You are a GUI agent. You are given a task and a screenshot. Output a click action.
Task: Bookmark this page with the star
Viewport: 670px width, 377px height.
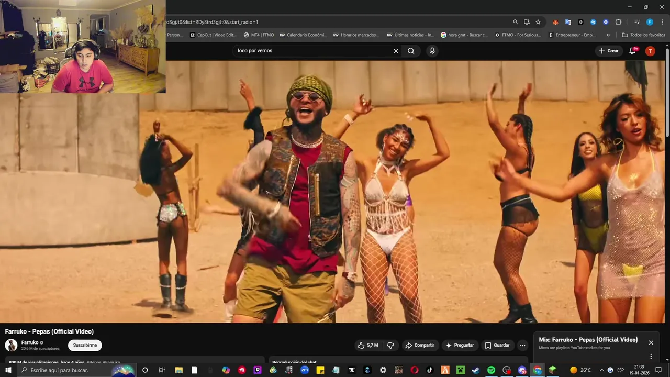(538, 22)
